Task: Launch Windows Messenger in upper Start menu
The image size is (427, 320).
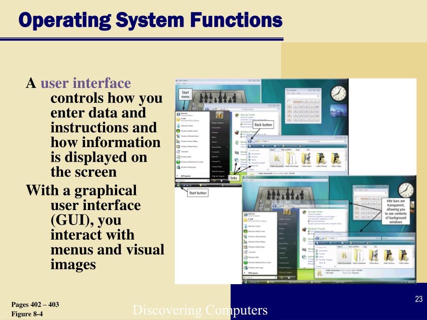Action: pyautogui.click(x=193, y=167)
